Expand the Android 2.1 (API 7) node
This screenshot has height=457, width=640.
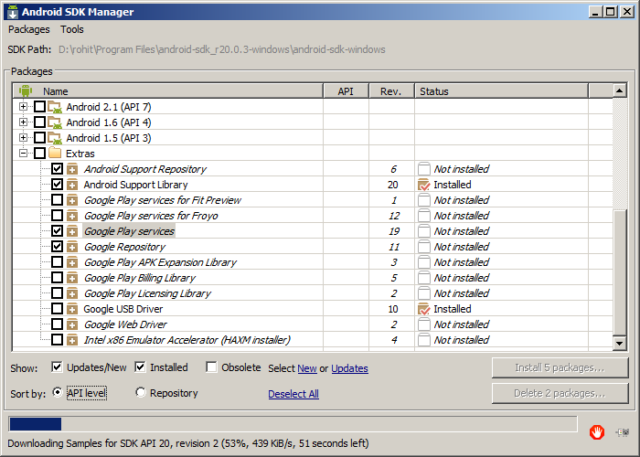click(23, 107)
